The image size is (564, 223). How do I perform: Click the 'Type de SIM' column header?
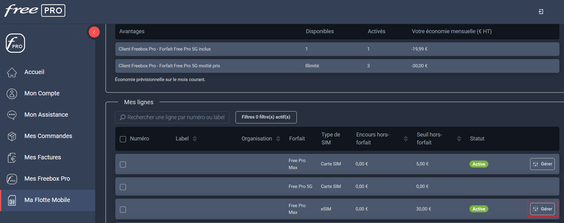pos(331,139)
